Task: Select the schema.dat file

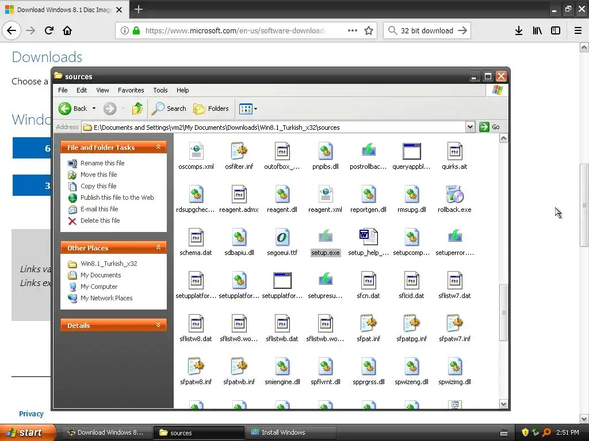Action: click(196, 243)
